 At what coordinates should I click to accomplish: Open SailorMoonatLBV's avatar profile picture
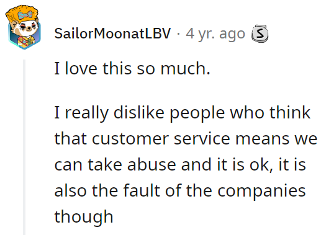tap(23, 27)
